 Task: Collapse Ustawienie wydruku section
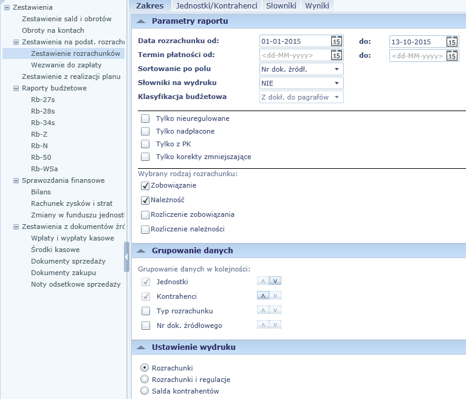pyautogui.click(x=141, y=347)
